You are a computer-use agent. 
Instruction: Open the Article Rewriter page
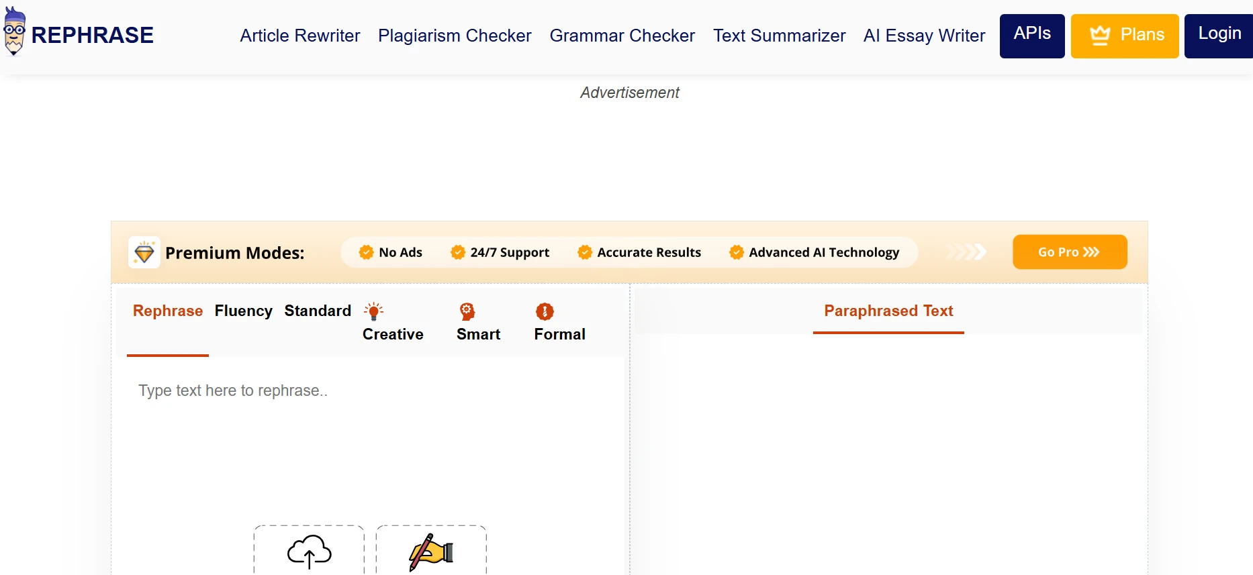tap(300, 36)
